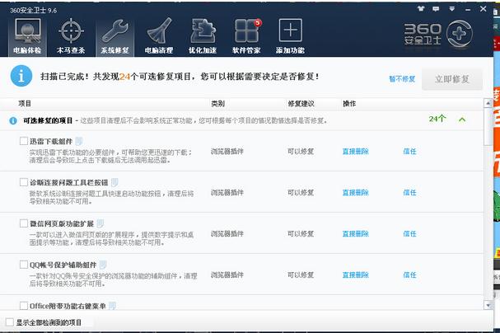Check the Office附带功能右键菜单 checkbox
The height and width of the screenshot is (333, 500).
click(24, 306)
